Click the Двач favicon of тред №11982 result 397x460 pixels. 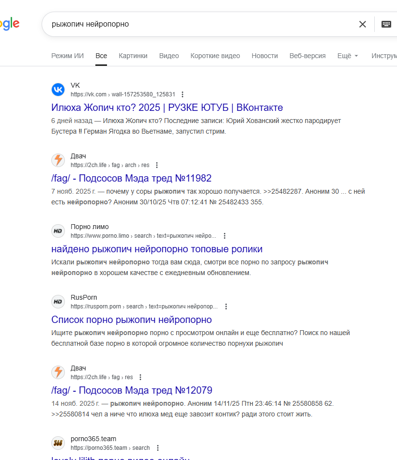58,160
